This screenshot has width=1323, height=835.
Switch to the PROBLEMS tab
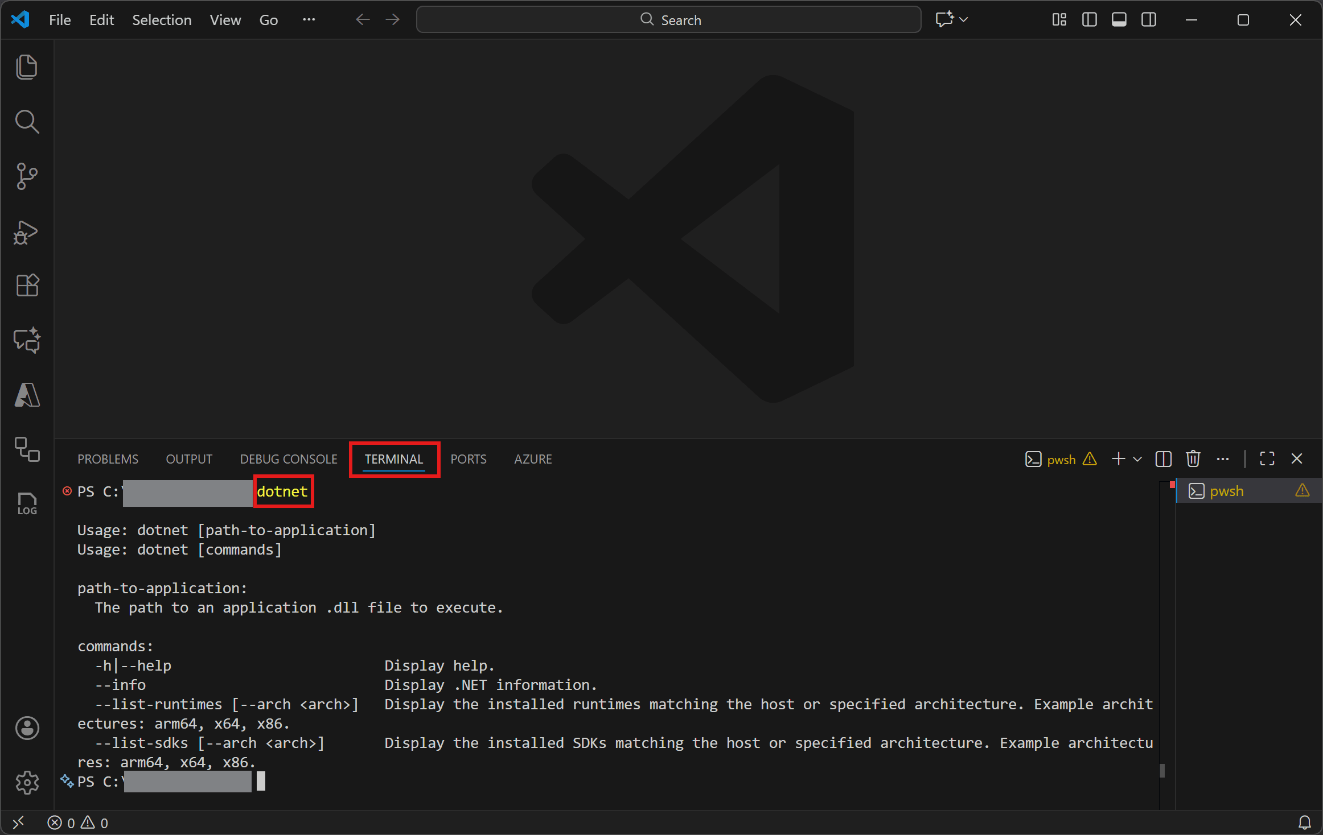[108, 459]
